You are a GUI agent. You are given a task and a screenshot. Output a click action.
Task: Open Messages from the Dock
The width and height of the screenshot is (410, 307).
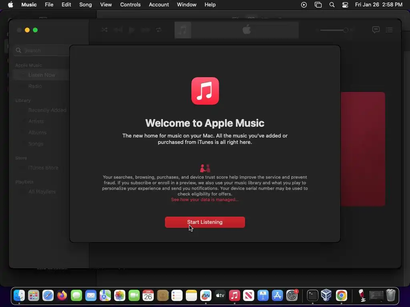(76, 295)
